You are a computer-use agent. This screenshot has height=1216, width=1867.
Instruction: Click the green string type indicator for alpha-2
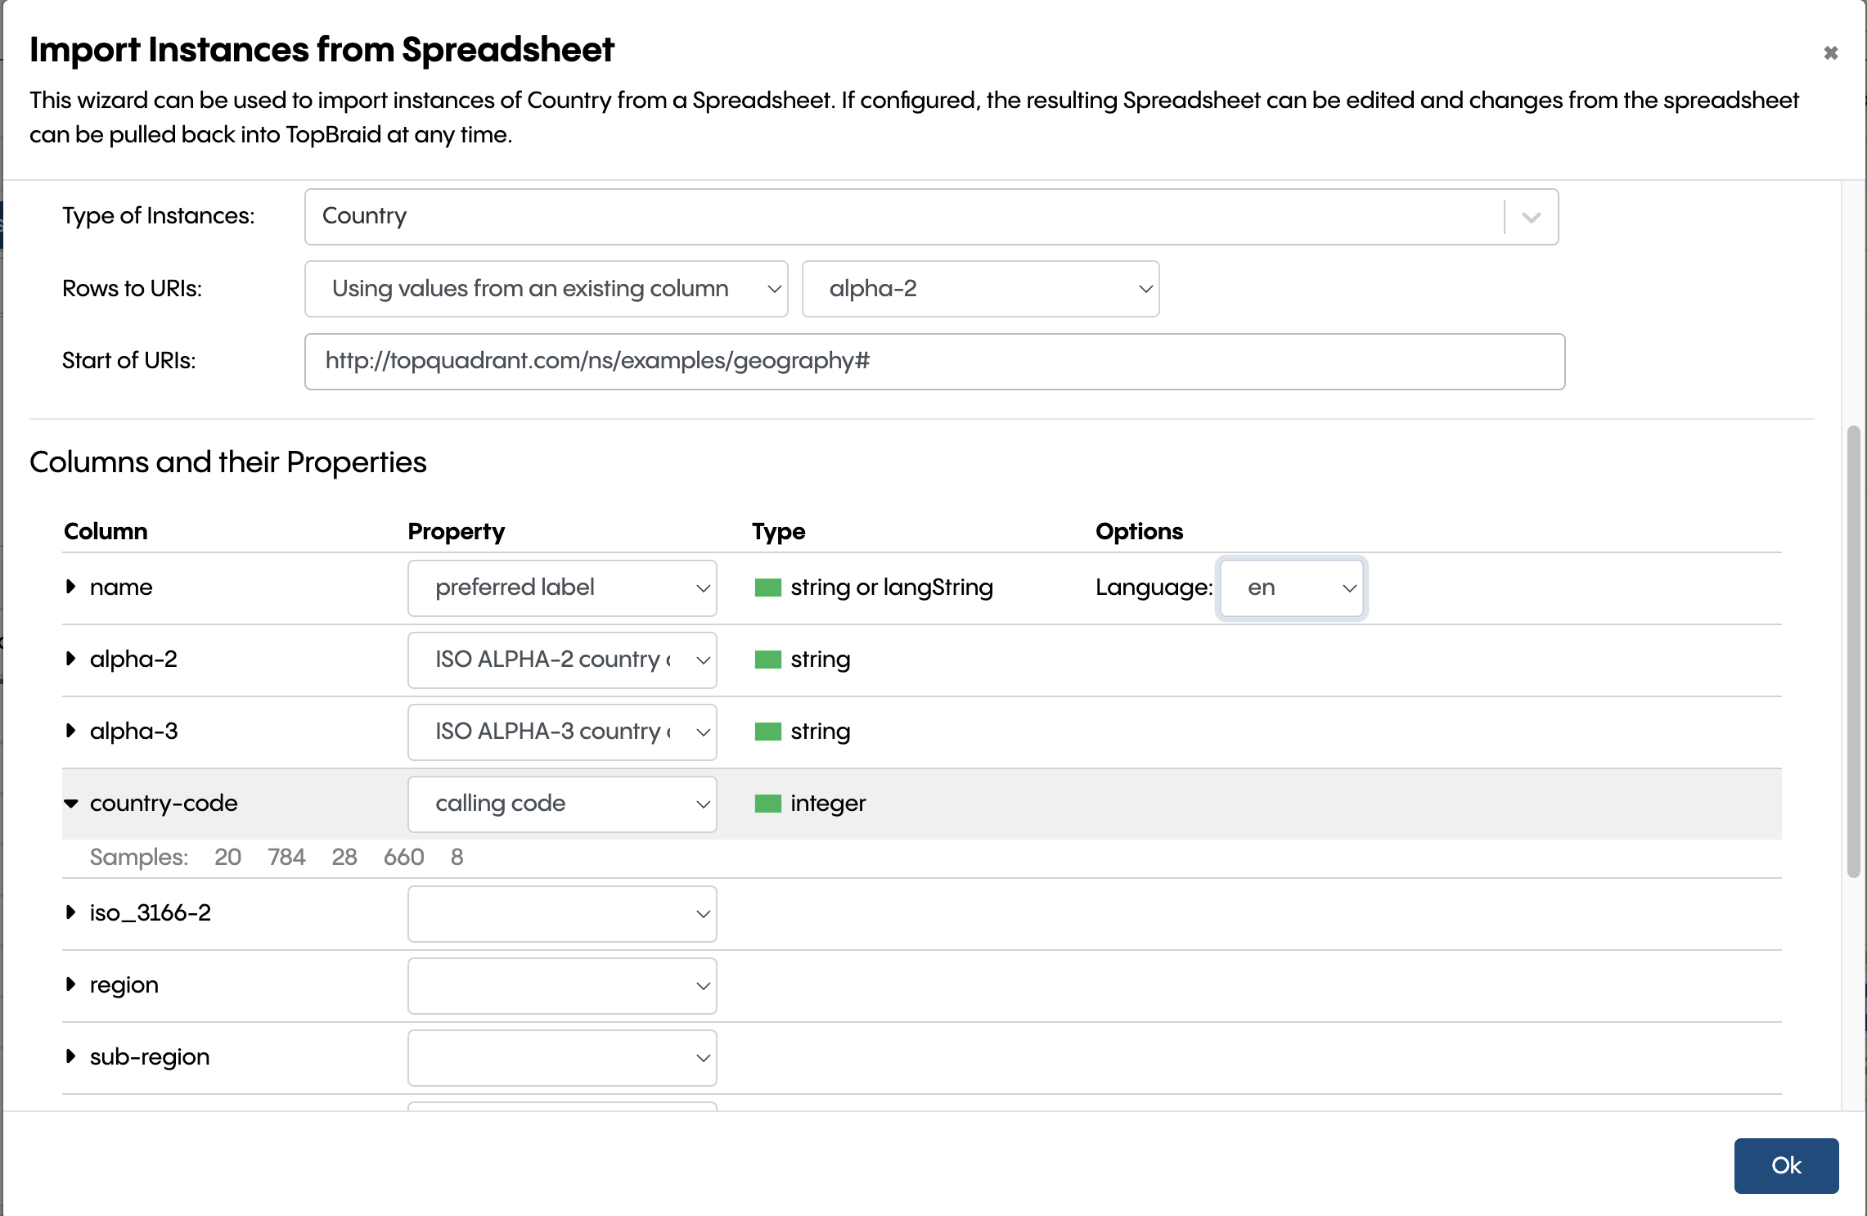[769, 660]
